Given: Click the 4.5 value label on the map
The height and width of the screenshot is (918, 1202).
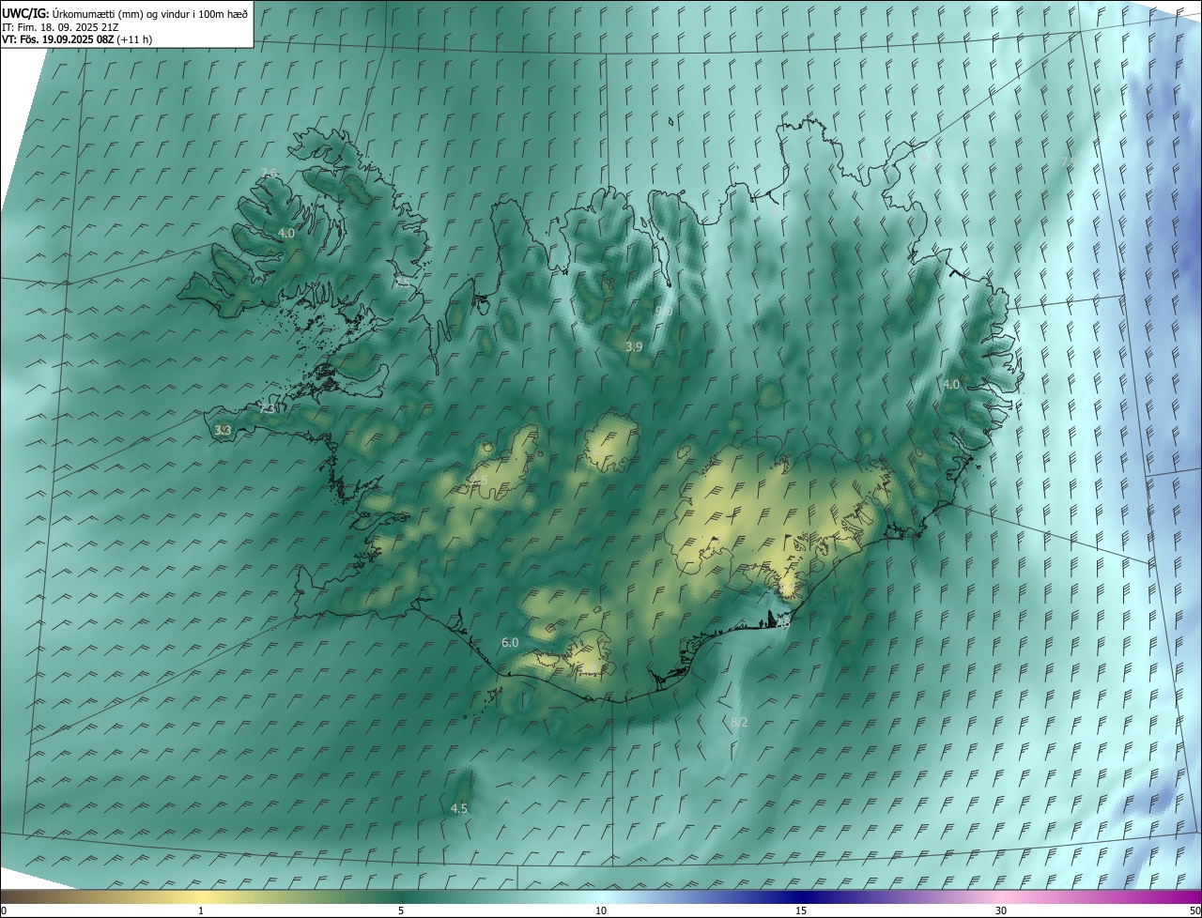Looking at the screenshot, I should (459, 808).
